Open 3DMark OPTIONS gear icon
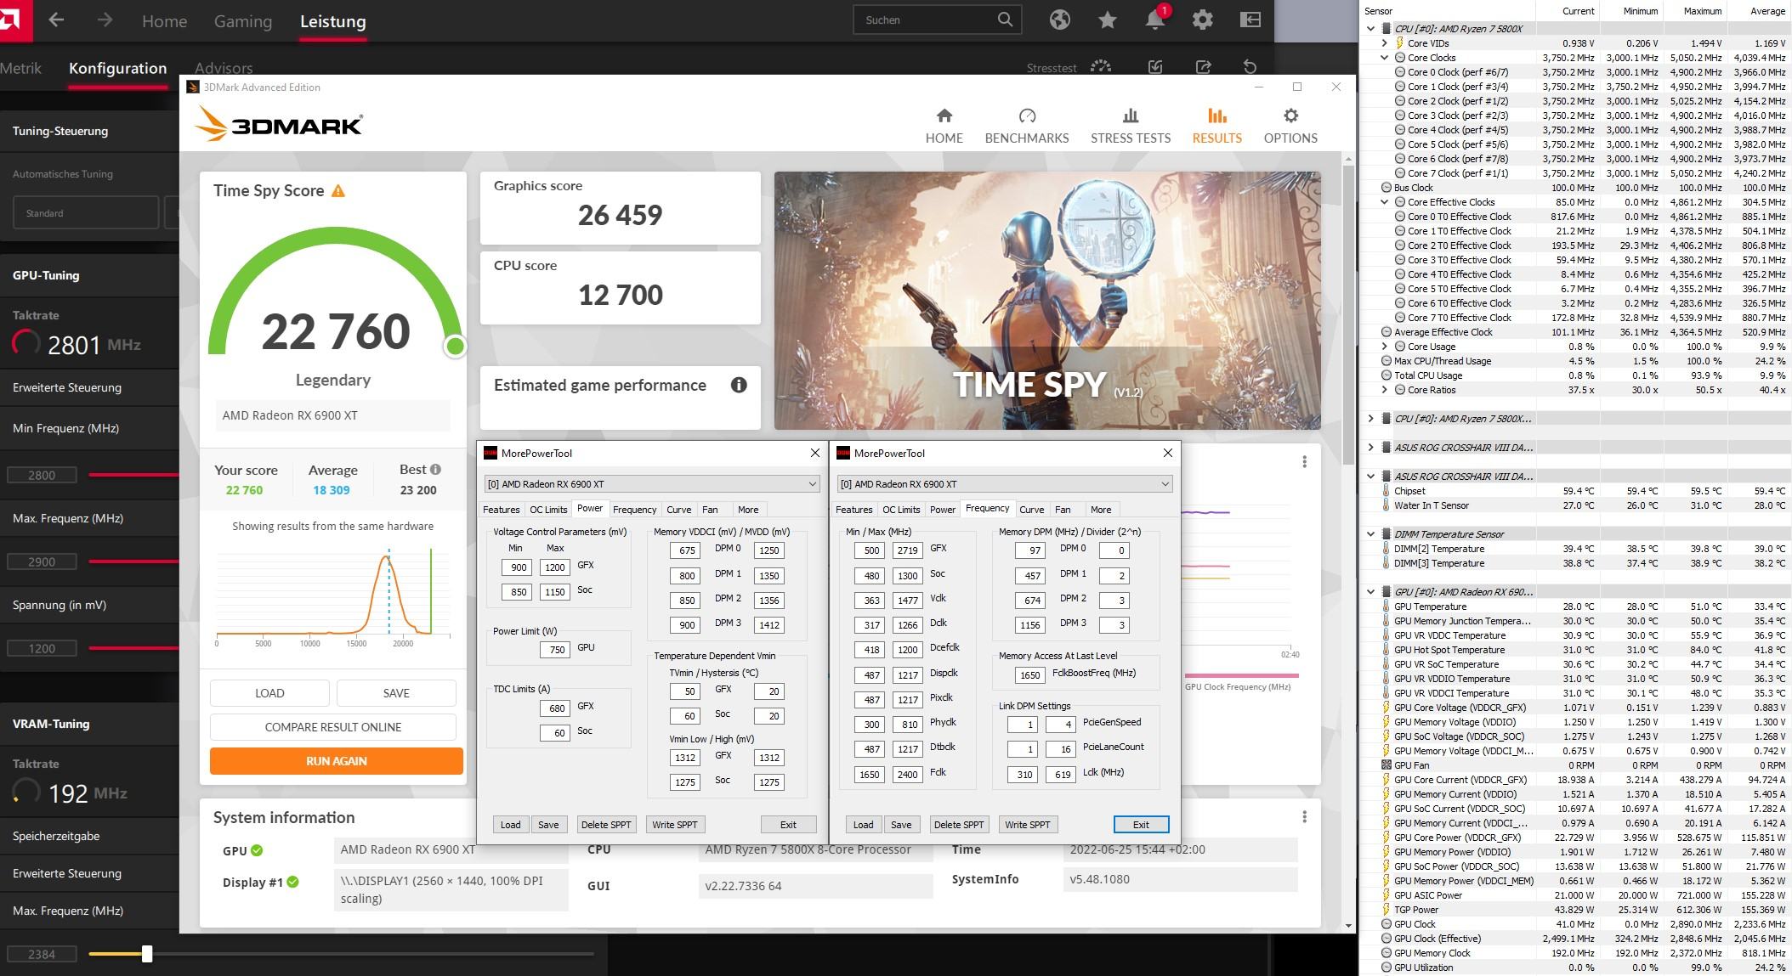Image resolution: width=1792 pixels, height=976 pixels. tap(1290, 116)
